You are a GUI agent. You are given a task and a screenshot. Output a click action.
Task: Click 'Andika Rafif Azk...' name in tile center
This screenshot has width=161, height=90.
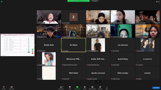98,59
